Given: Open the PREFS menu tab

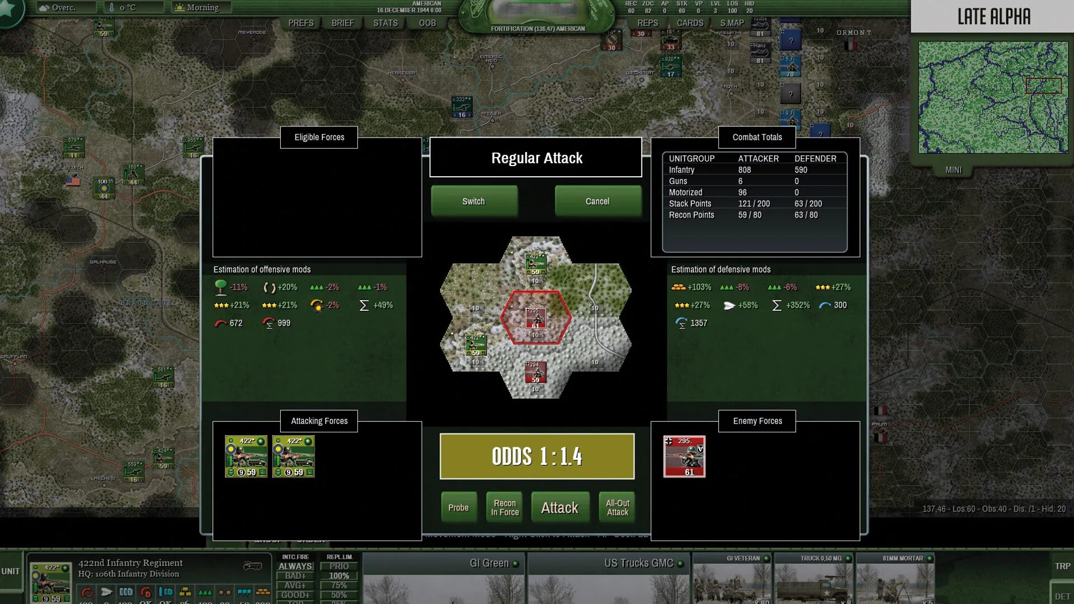Looking at the screenshot, I should (301, 22).
